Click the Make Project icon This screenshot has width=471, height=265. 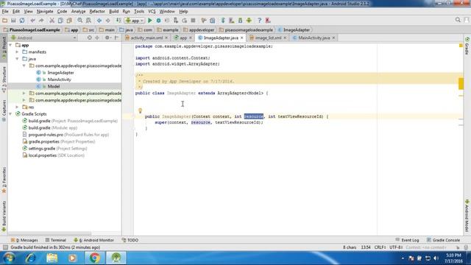118,21
